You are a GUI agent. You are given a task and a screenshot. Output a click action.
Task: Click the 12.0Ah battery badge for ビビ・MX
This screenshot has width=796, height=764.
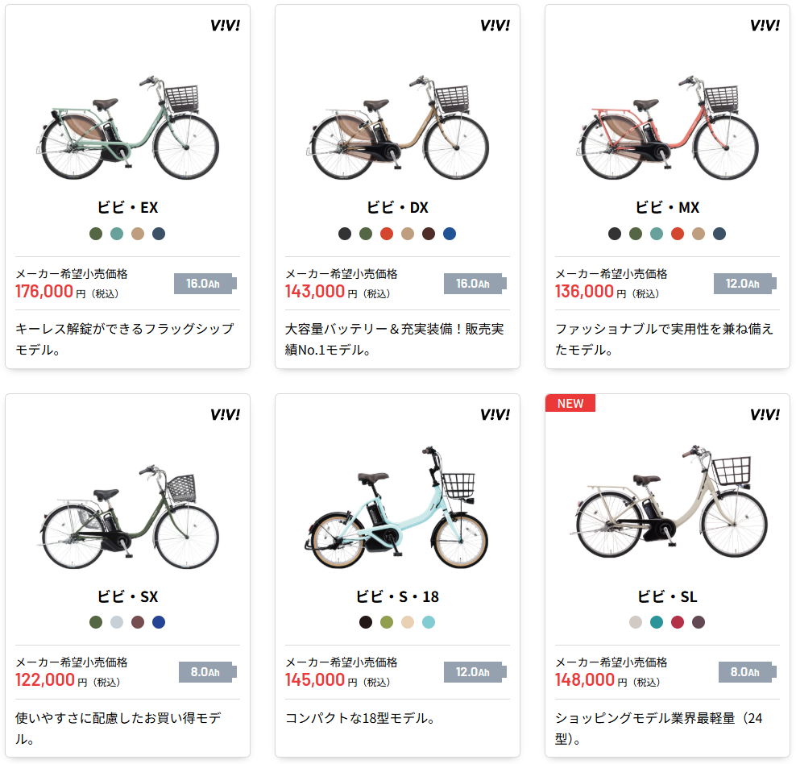pos(746,284)
